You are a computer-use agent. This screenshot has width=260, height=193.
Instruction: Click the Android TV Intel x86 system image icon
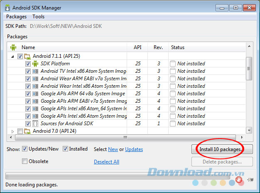click(x=35, y=71)
